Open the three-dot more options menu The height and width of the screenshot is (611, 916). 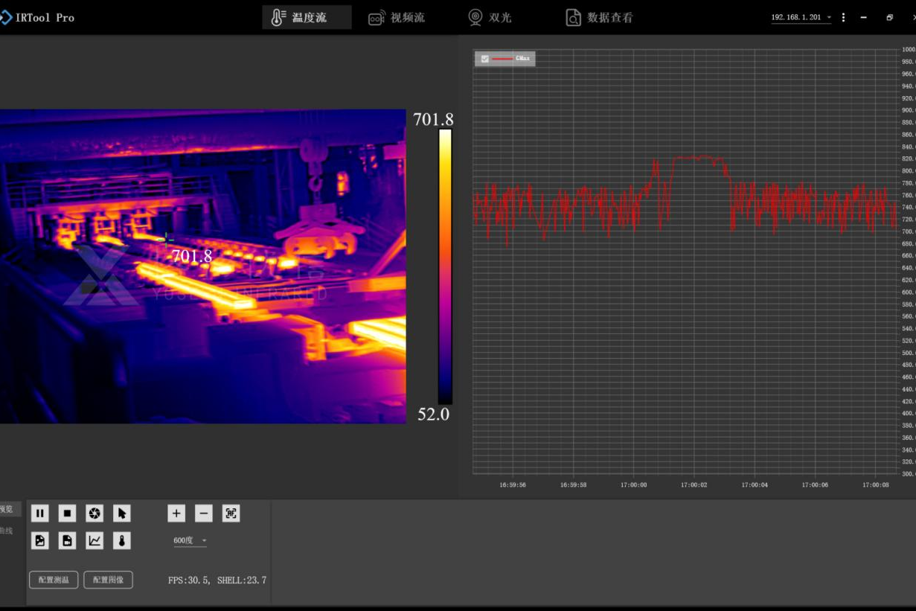point(843,17)
